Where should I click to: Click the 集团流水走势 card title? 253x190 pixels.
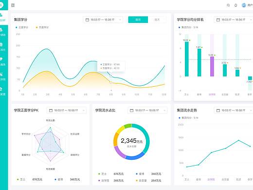tap(187, 110)
